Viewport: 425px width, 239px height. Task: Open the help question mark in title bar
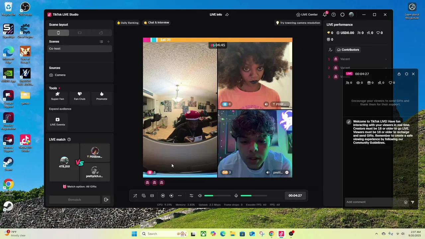[x=334, y=15]
